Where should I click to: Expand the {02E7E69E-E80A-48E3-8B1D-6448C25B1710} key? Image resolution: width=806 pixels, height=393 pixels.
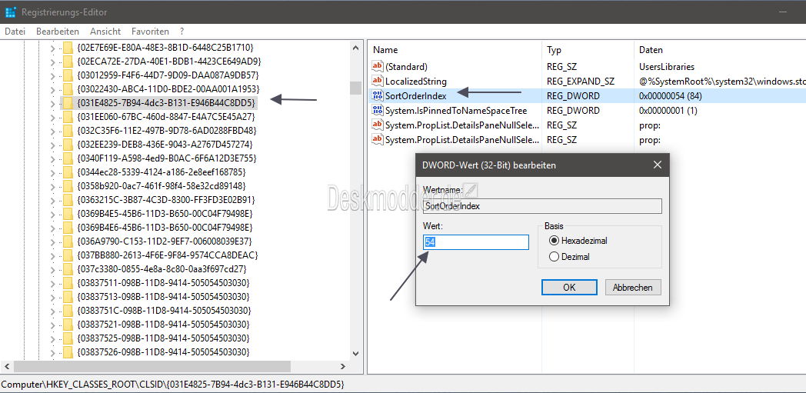click(x=52, y=48)
